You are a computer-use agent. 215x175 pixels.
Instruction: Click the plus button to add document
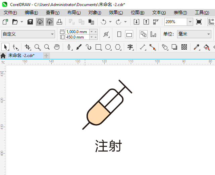tap(46, 56)
